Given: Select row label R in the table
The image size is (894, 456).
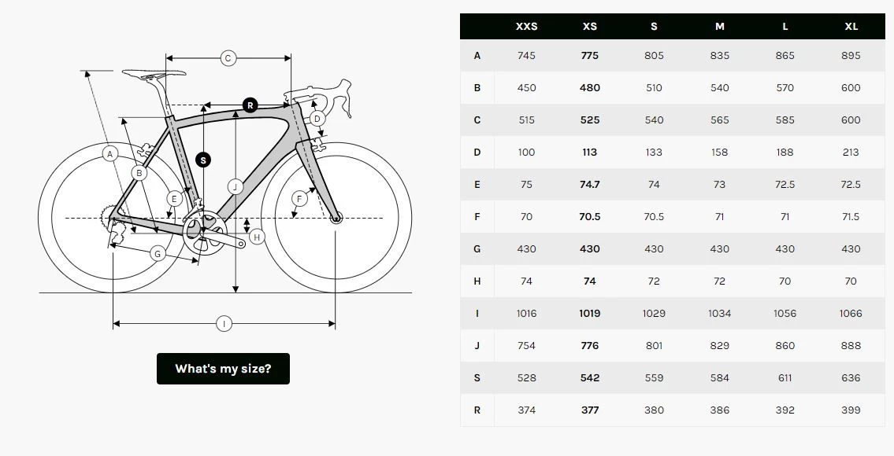Looking at the screenshot, I should coord(476,410).
